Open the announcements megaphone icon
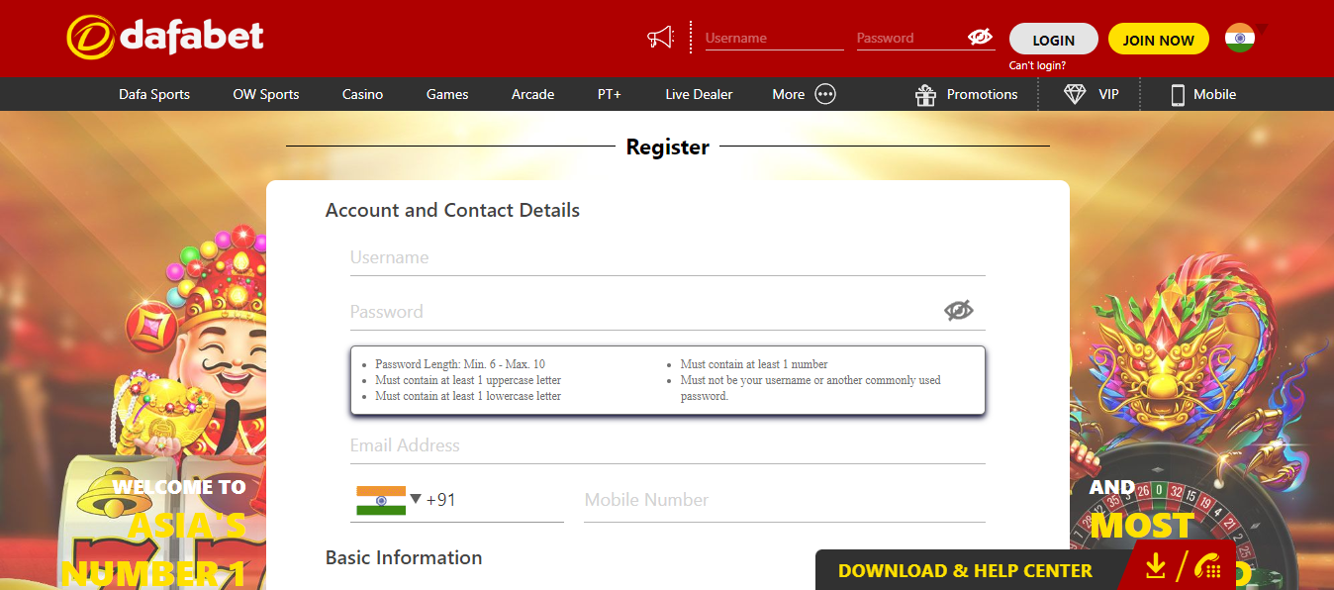 661,37
